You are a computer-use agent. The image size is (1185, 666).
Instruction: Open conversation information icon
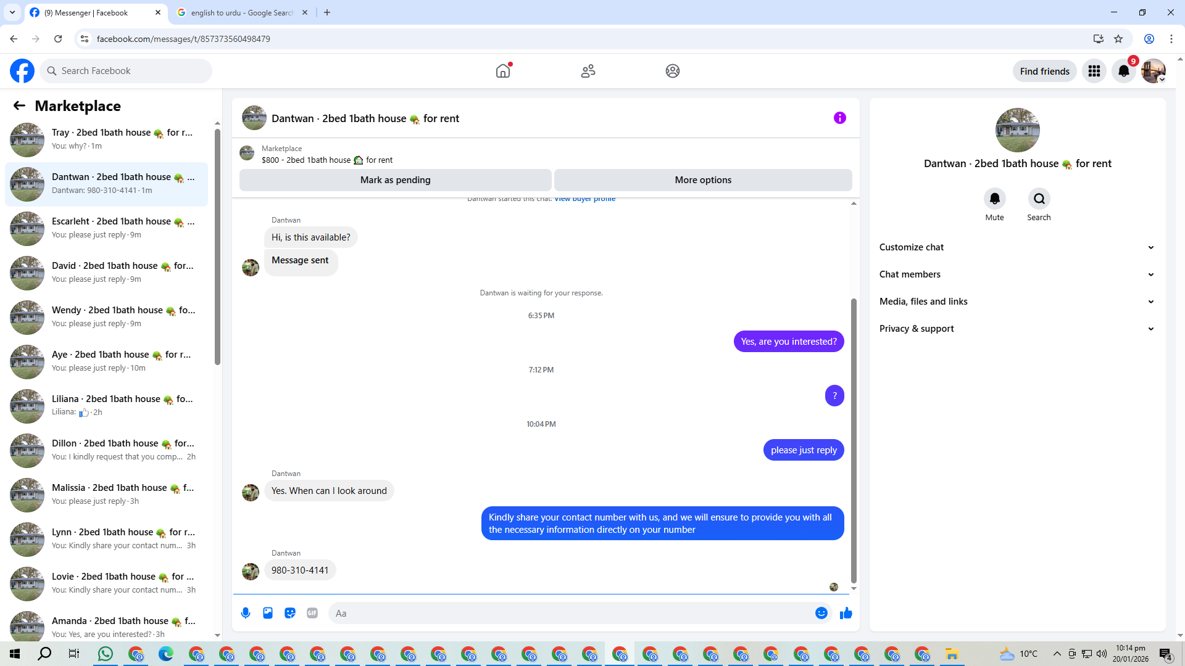pos(840,118)
